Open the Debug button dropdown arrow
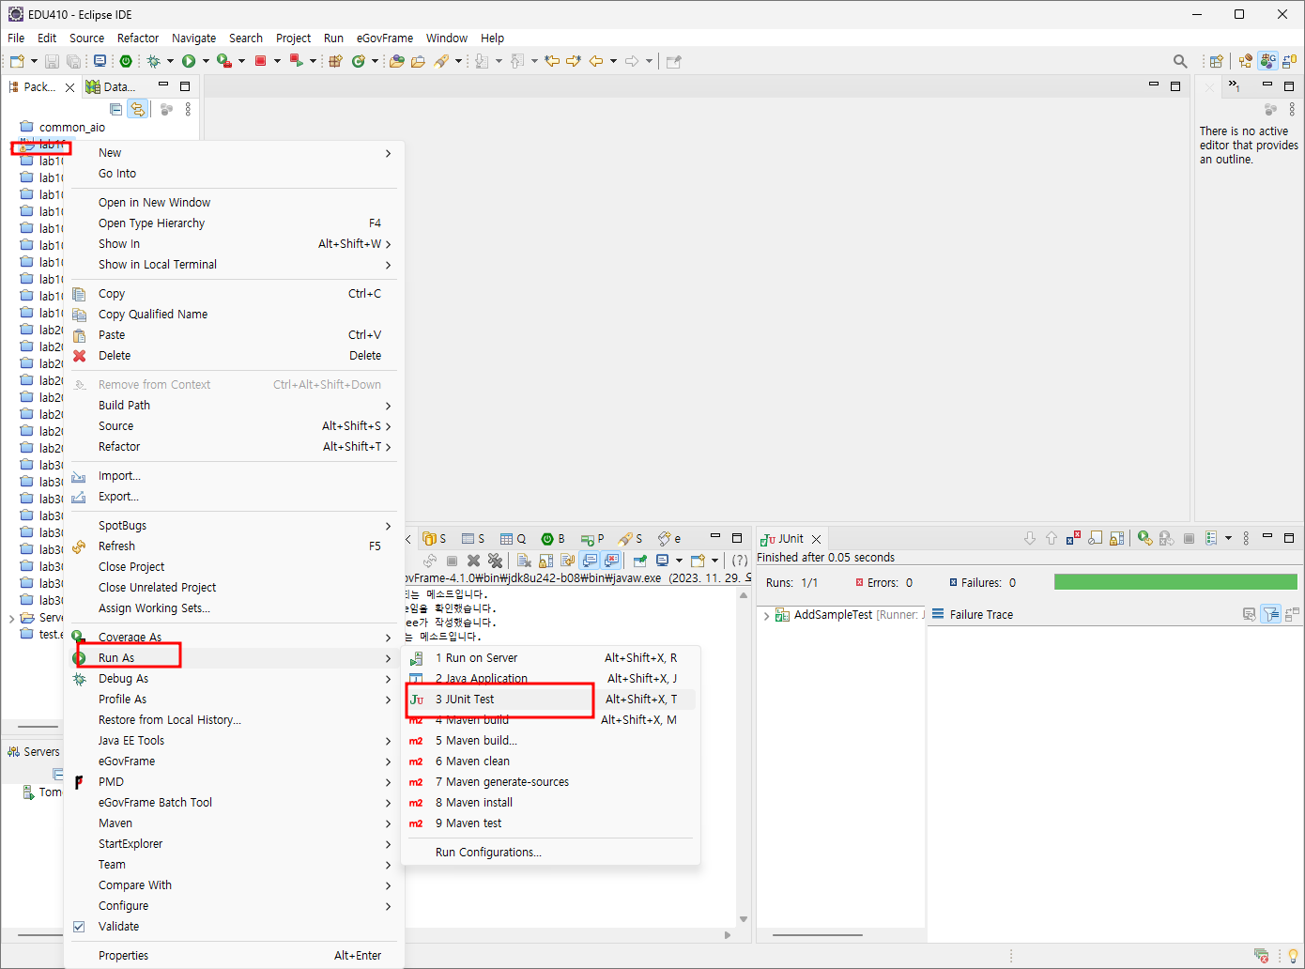 click(x=170, y=61)
